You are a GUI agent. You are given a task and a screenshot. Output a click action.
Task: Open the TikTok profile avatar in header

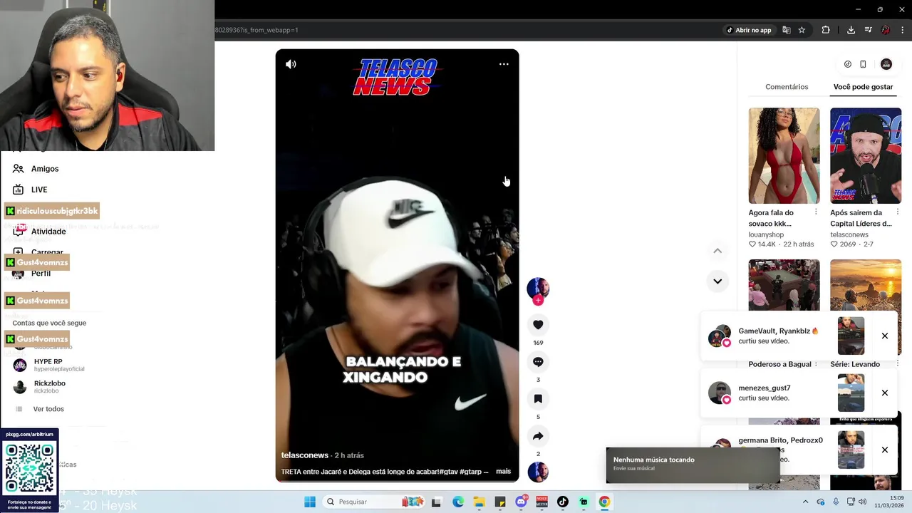tap(886, 64)
